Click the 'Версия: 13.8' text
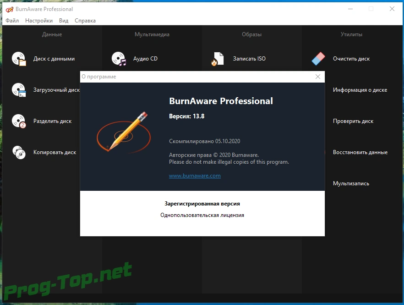This screenshot has width=404, height=305. coord(187,116)
